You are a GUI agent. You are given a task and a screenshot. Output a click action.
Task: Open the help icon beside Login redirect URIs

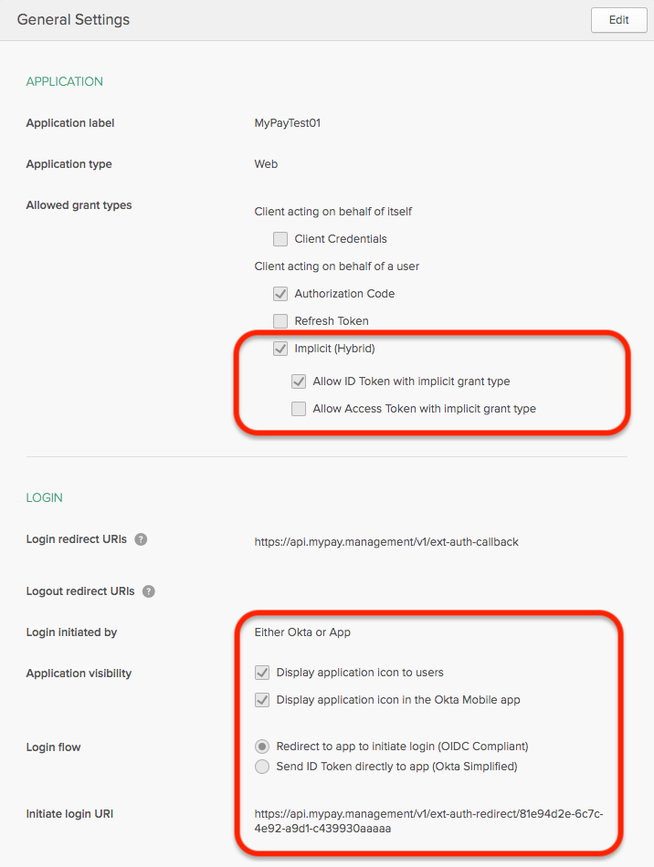pyautogui.click(x=141, y=539)
